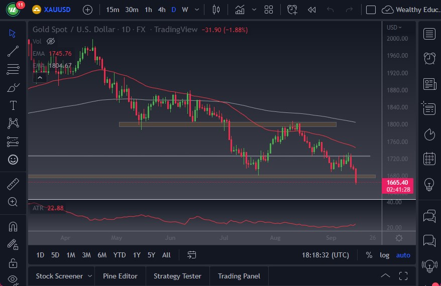Viewport: 441px width, 286px height.
Task: Switch to the Pine Editor tab
Action: [x=121, y=276]
